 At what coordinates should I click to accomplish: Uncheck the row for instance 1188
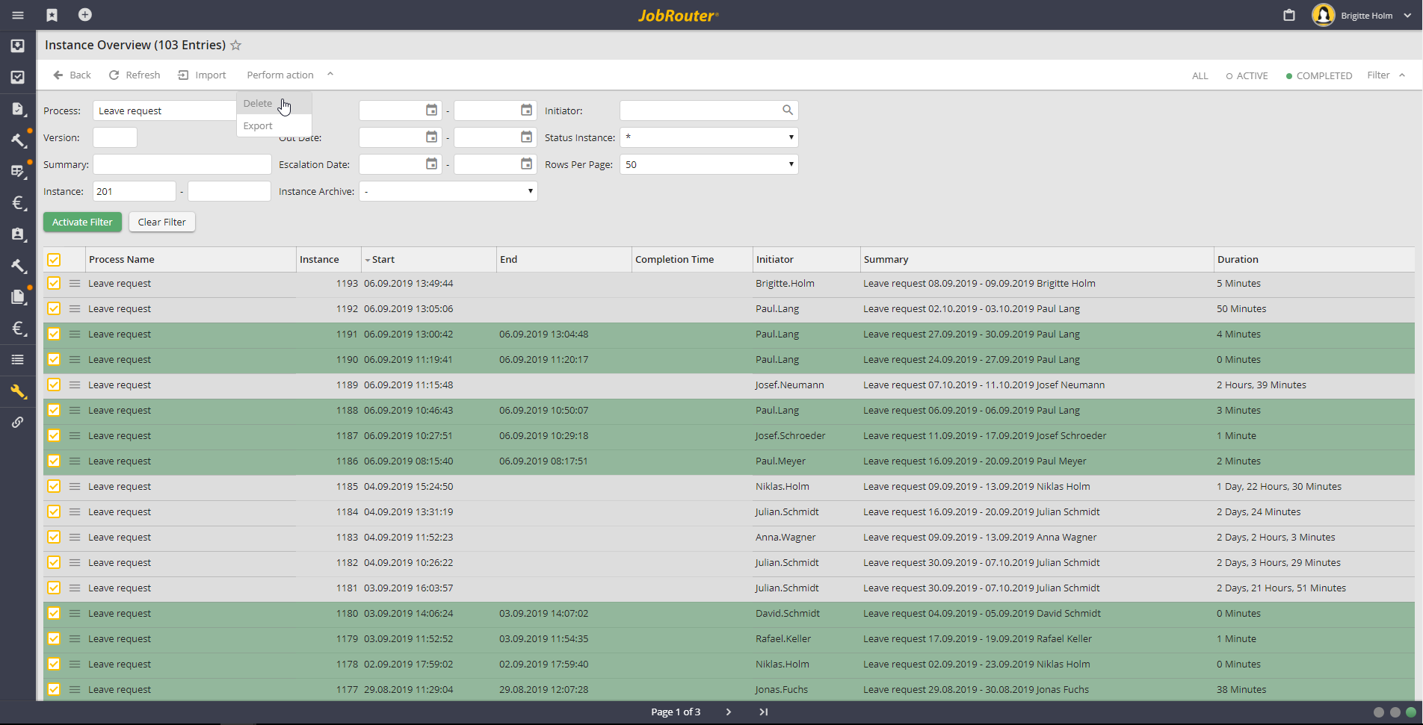pyautogui.click(x=54, y=411)
